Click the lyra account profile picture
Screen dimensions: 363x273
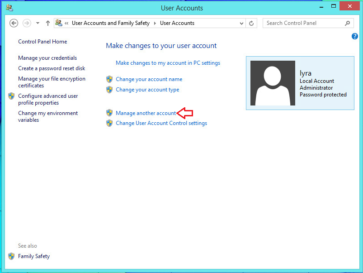[x=273, y=83]
